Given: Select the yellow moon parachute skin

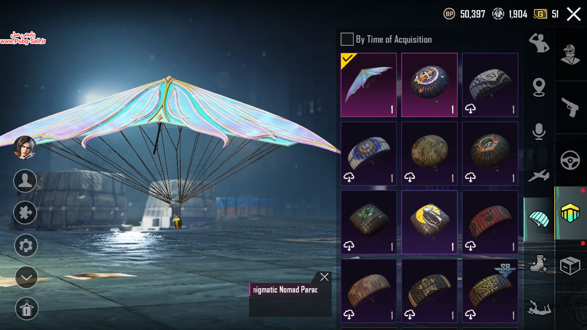Looking at the screenshot, I should 429,222.
